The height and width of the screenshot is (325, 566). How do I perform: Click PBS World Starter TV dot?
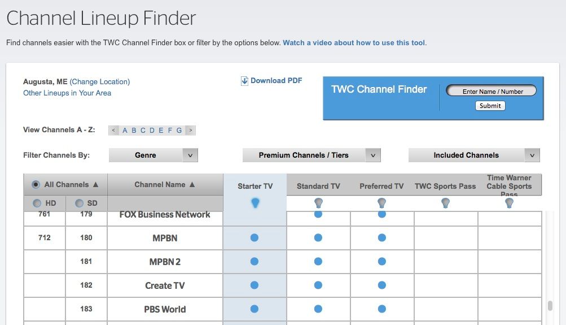coord(255,309)
